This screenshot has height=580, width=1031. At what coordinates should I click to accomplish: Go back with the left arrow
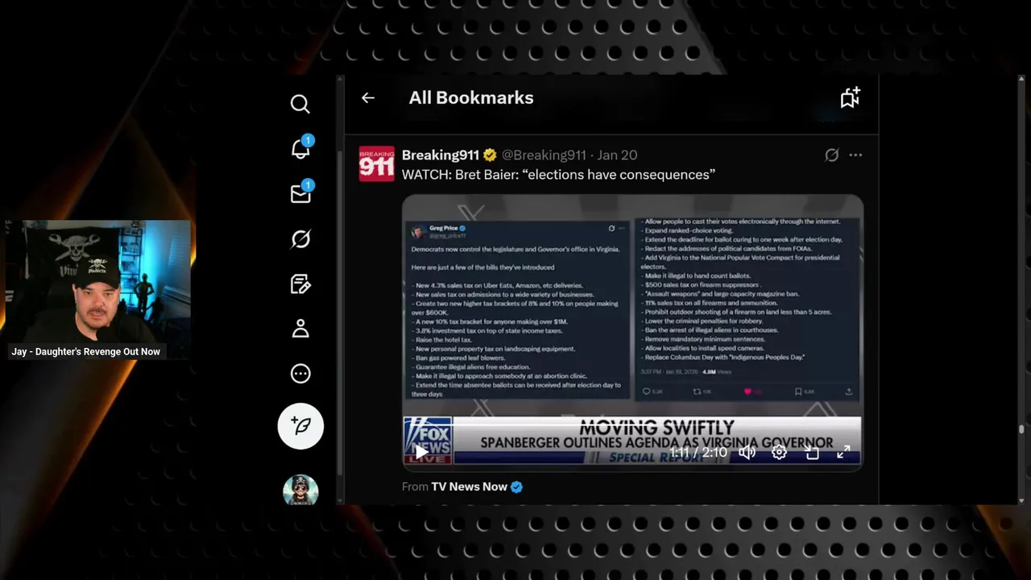368,97
